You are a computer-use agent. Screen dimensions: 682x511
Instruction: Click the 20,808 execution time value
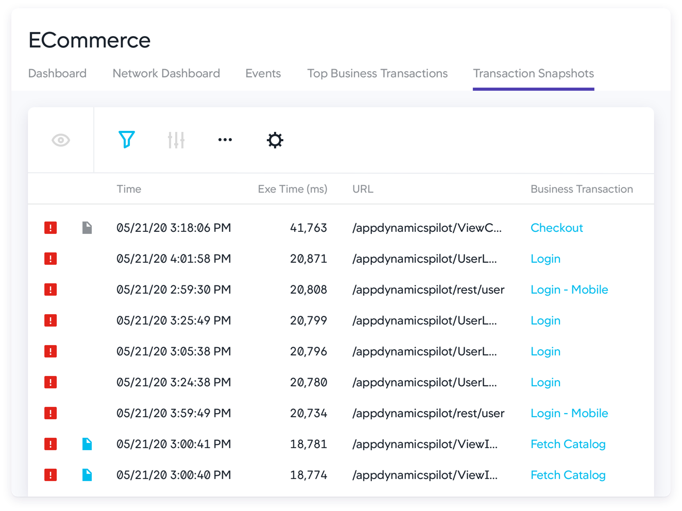coord(309,289)
